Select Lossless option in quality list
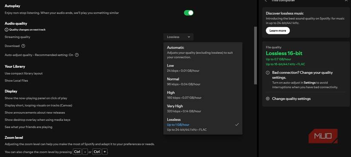 click(203, 124)
